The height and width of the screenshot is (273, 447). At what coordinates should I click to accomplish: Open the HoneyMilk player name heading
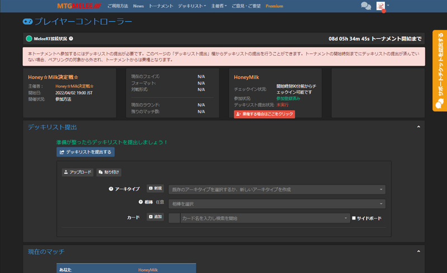246,77
